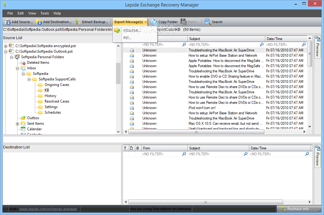Click the Deleted Items folder icon

(x=23, y=63)
